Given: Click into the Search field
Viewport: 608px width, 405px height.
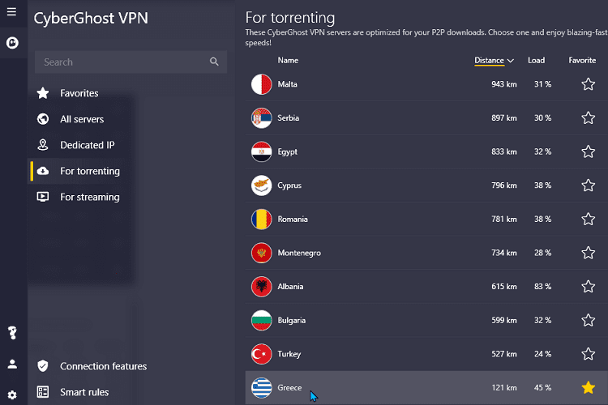Looking at the screenshot, I should click(x=131, y=62).
